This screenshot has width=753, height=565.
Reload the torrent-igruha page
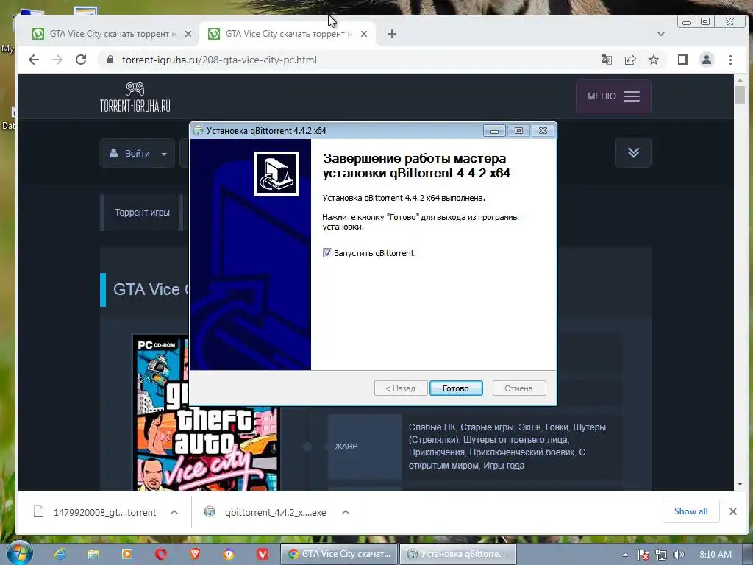(x=81, y=60)
